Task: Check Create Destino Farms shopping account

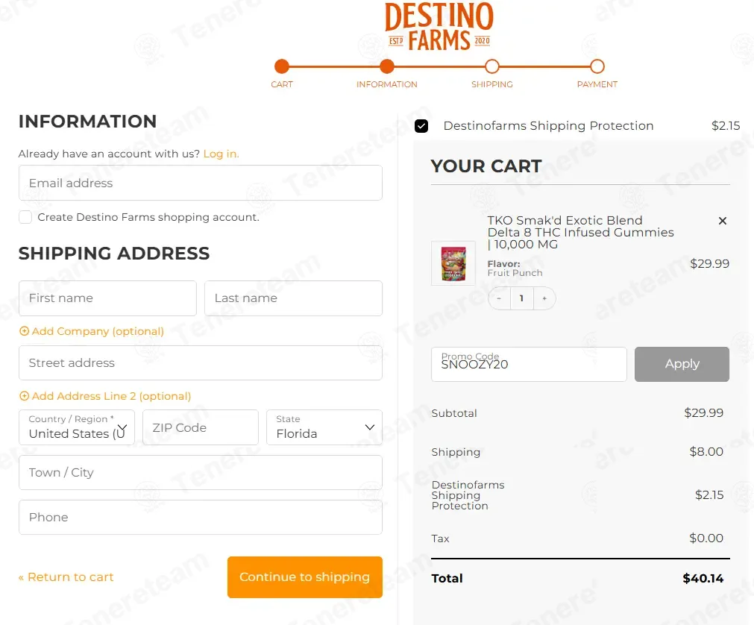Action: pos(25,217)
